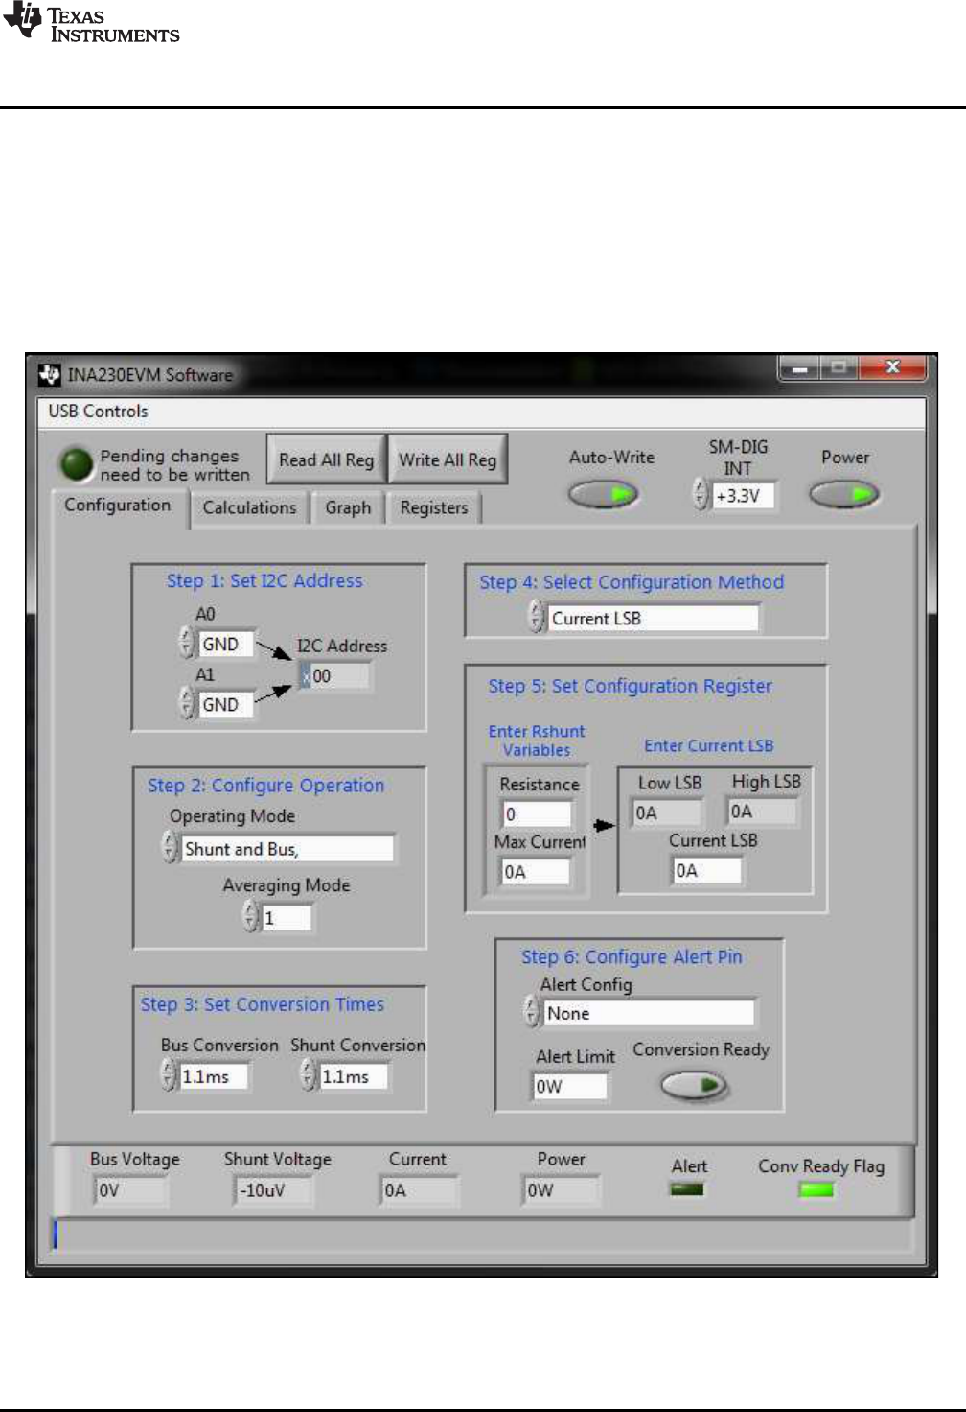Open the Operating Mode dropdown
Viewport: 966px width, 1412px height.
[287, 849]
